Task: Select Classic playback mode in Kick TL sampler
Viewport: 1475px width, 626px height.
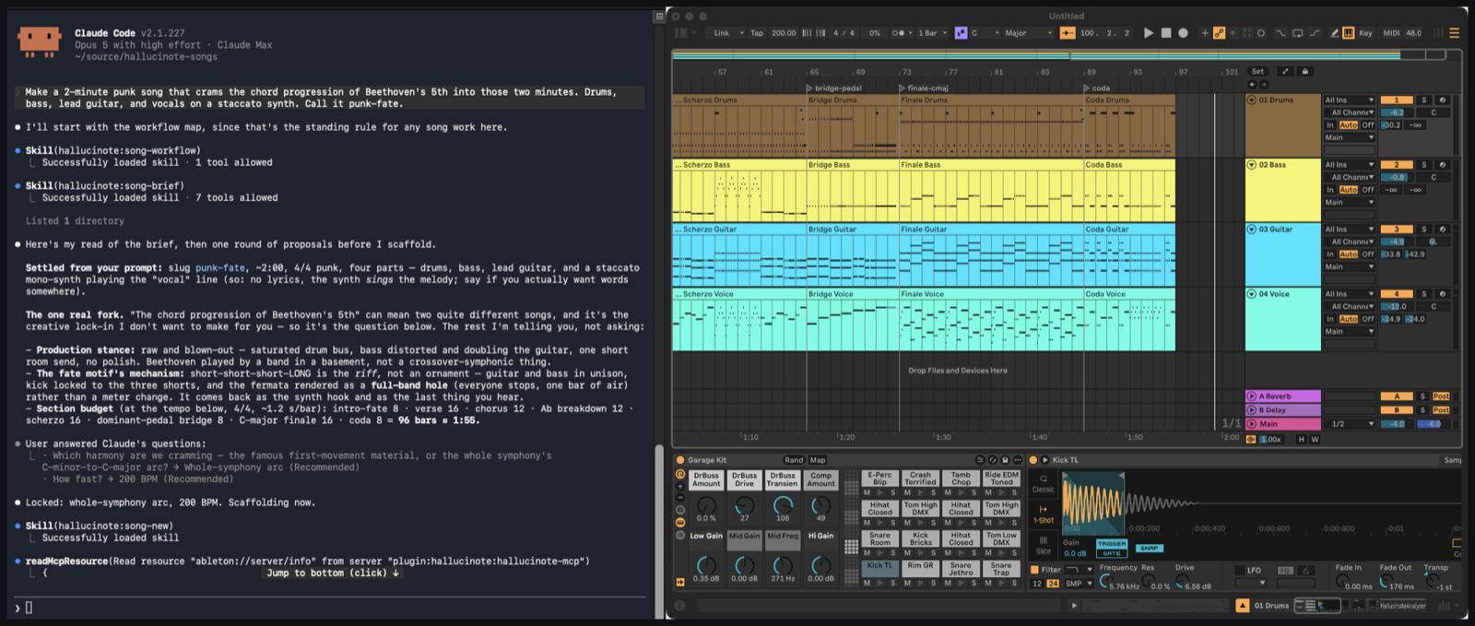Action: point(1043,483)
